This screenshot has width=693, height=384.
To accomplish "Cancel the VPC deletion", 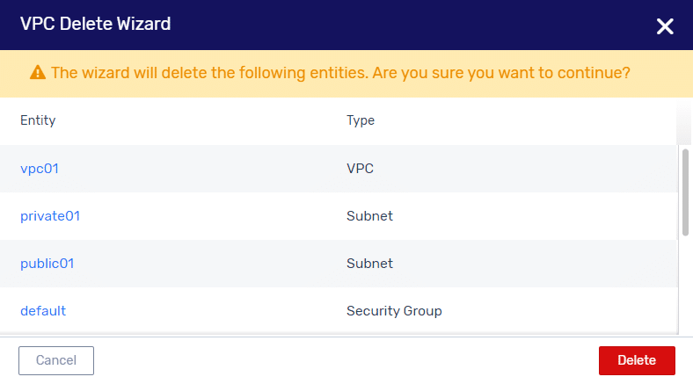I will click(x=56, y=360).
